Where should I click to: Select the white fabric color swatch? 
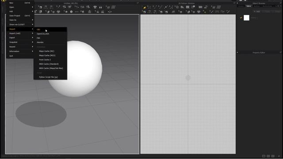pos(246,18)
